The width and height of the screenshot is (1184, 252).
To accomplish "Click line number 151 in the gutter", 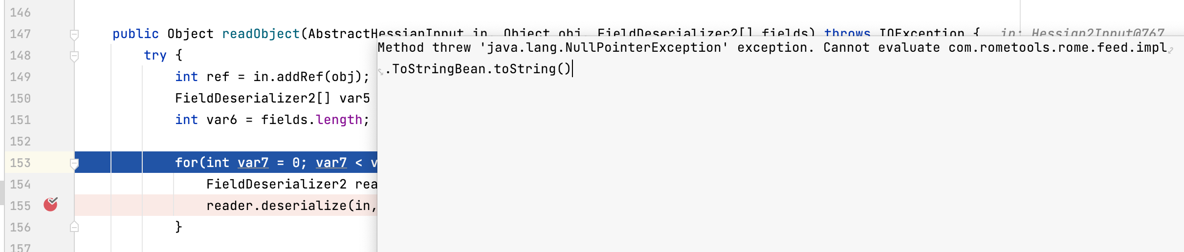I will click(21, 120).
